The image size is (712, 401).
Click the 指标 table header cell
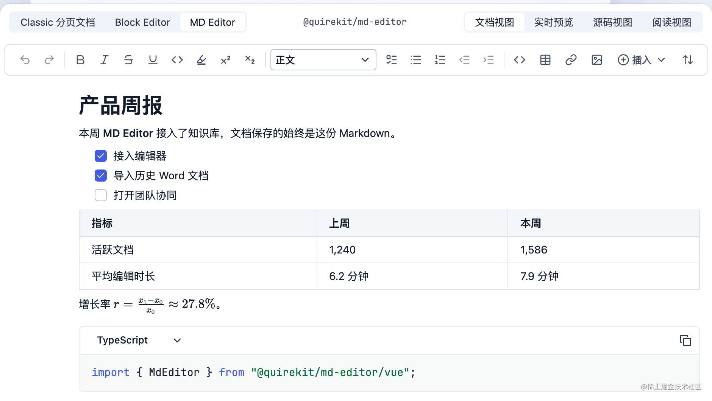pyautogui.click(x=198, y=223)
